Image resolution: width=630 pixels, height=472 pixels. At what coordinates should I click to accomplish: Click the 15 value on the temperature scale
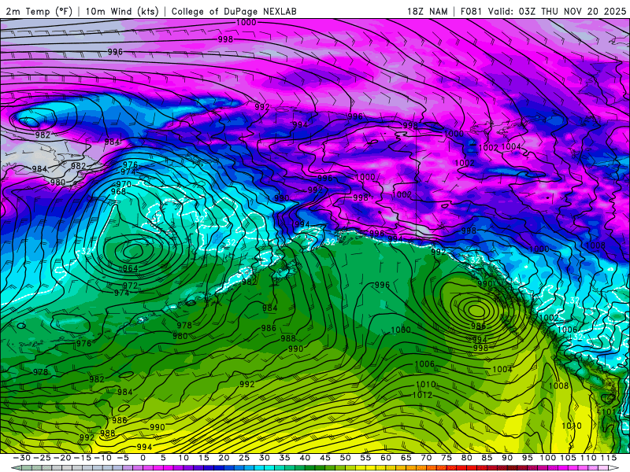tap(204, 458)
